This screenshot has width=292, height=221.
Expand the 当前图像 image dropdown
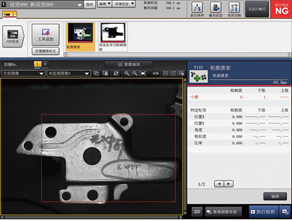(x=23, y=74)
